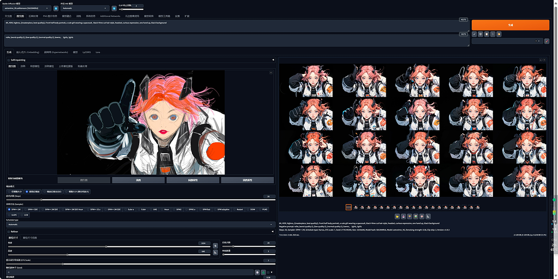Click the positive prompt text box
The image size is (558, 279).
(236, 26)
